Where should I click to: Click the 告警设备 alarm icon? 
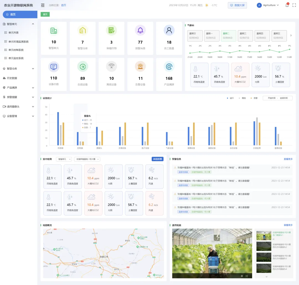[140, 66]
